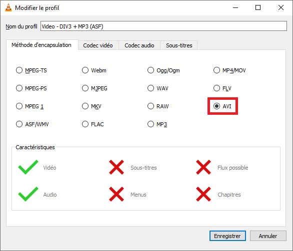
Task: Select the FLAC radio button
Action: [85, 124]
